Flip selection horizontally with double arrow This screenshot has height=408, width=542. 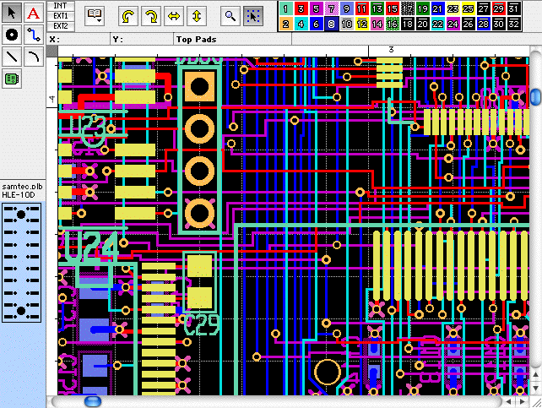pos(173,16)
